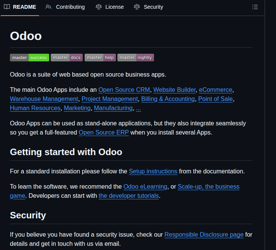Click the Point of Sale link
Screen dimensions: 276x250
coord(215,99)
